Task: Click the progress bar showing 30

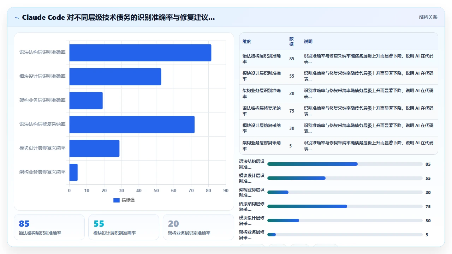Action: click(x=345, y=220)
